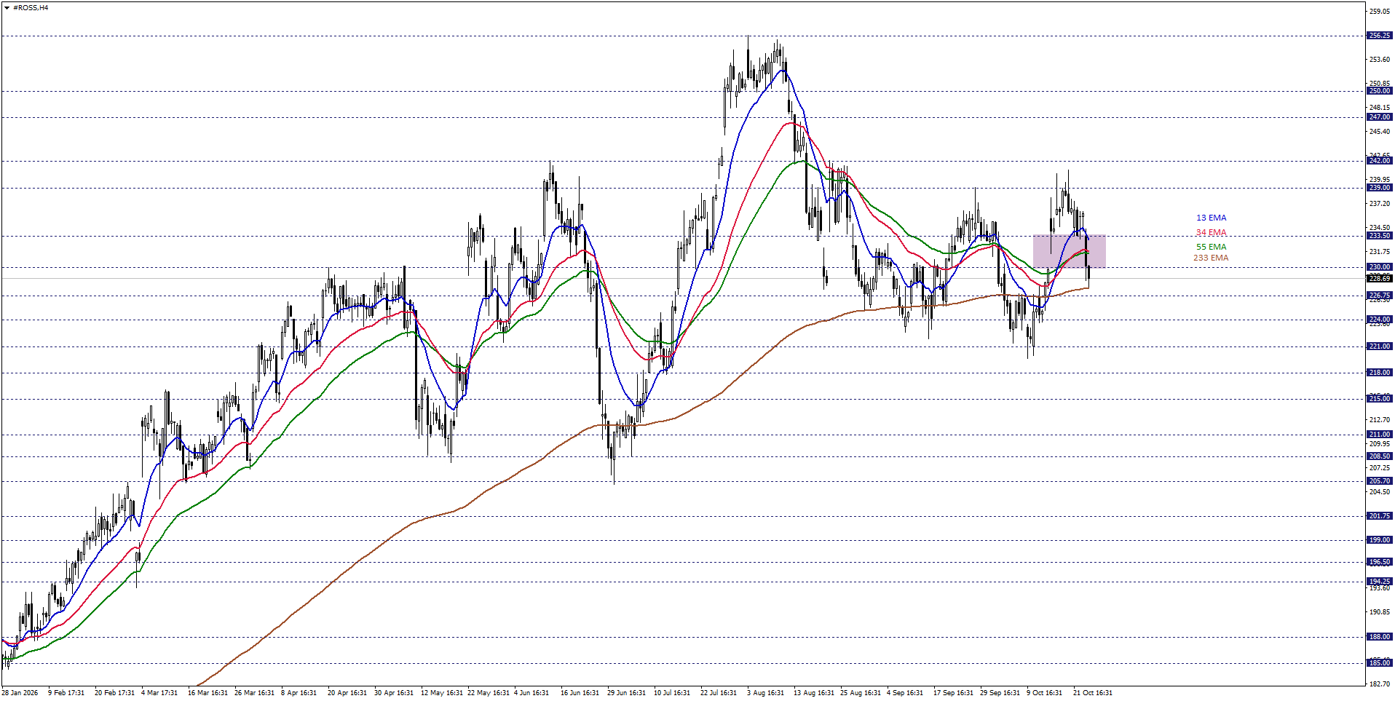This screenshot has height=701, width=1395.
Task: Select the 242.00 price level label
Action: pos(1379,161)
